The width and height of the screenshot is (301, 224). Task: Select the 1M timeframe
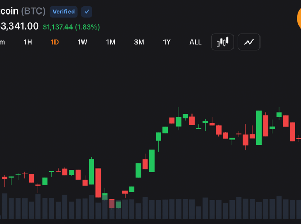point(111,42)
